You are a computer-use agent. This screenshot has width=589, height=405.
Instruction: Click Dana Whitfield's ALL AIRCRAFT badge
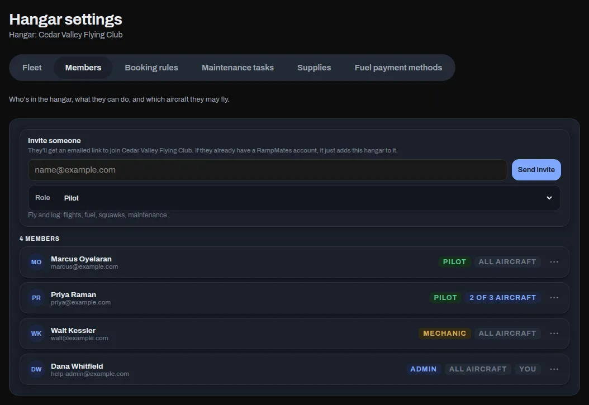point(478,369)
